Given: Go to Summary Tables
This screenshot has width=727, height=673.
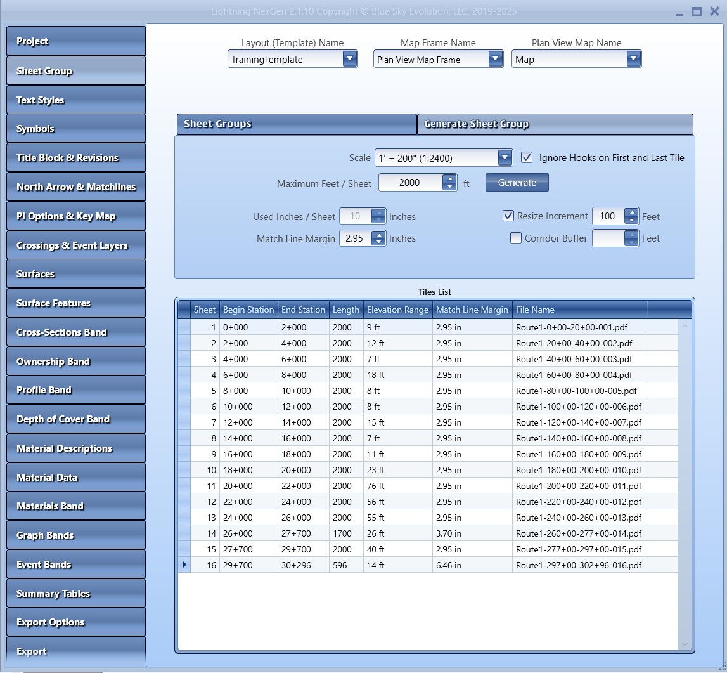Looking at the screenshot, I should (x=76, y=594).
